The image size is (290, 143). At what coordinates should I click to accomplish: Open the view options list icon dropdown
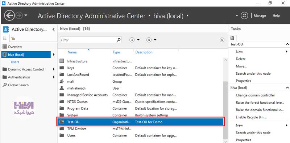coord(134,40)
